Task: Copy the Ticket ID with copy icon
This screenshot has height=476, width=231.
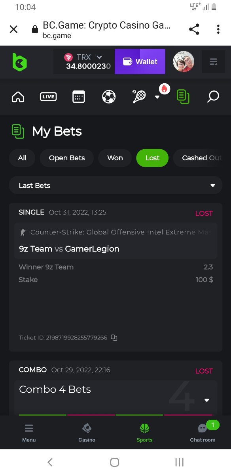Action: 114,338
